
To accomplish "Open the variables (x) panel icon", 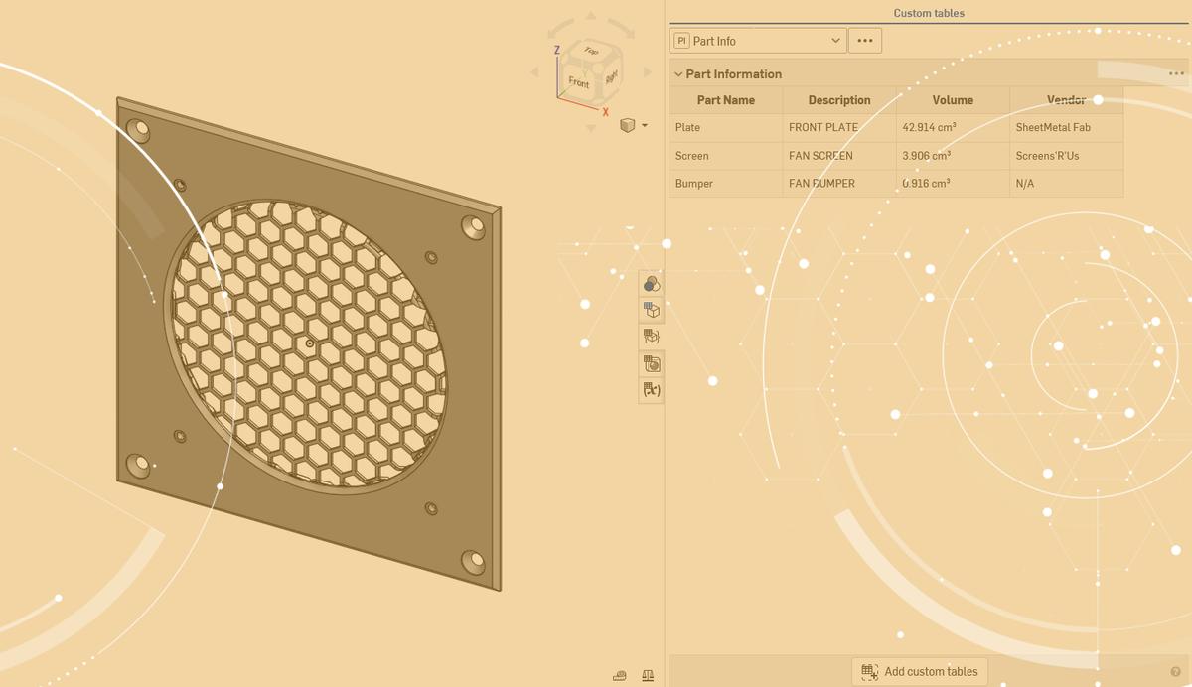I will [651, 389].
